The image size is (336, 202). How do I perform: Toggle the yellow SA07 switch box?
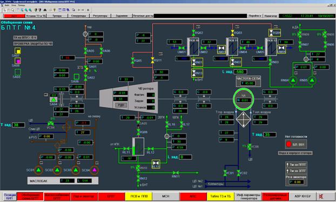point(18,51)
